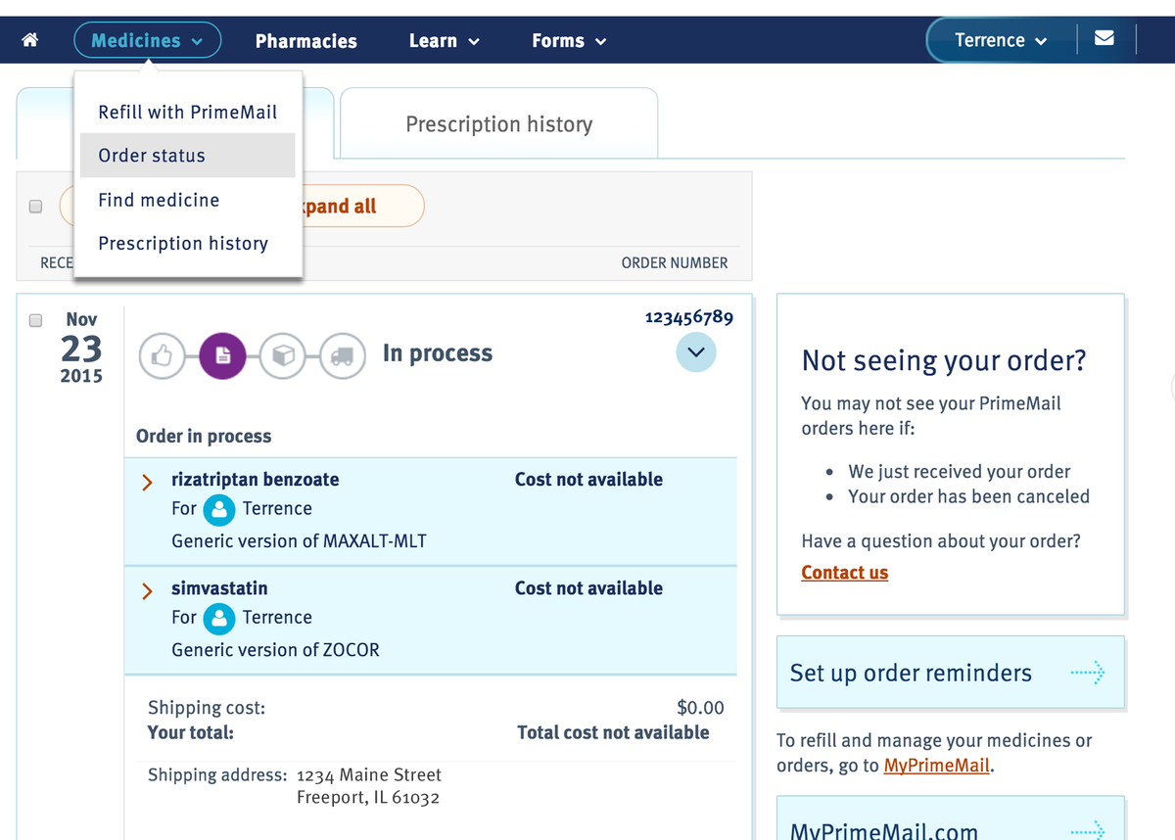The height and width of the screenshot is (840, 1175).
Task: Click the delivery truck step icon
Action: 343,357
